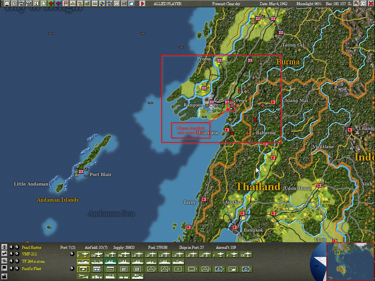Open the single yellow ship list icon
The height and width of the screenshot is (281, 375).
[73, 4]
